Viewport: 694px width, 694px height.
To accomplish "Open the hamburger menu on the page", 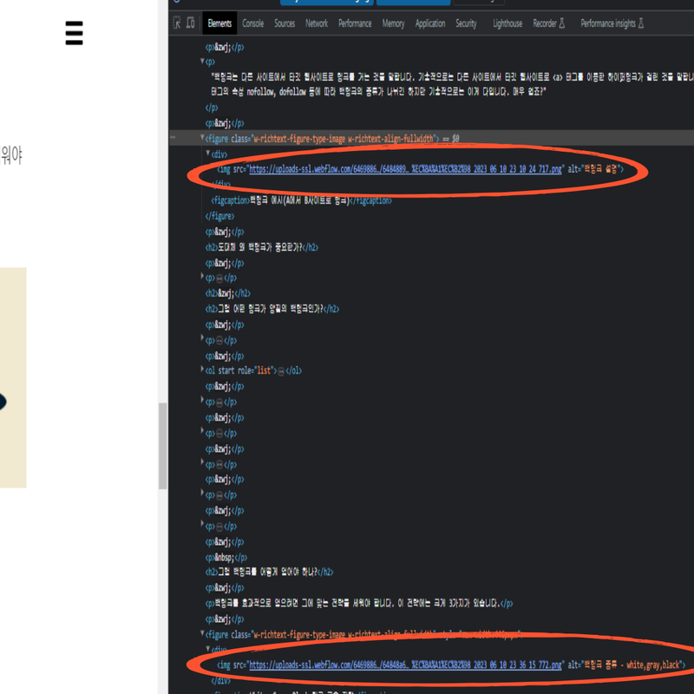I will coord(74,33).
